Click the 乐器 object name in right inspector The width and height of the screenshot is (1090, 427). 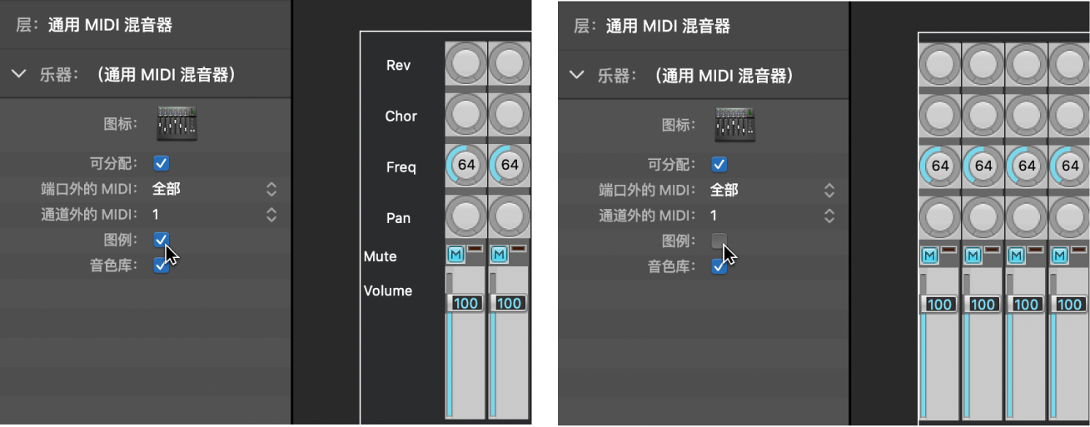point(723,75)
